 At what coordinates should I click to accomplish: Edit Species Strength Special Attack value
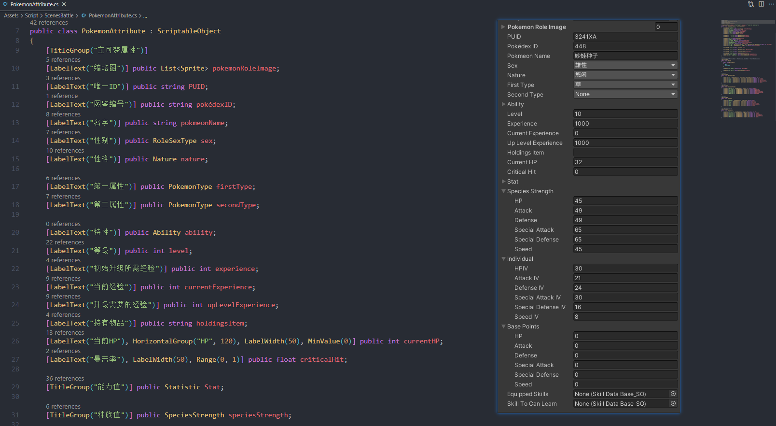[625, 230]
